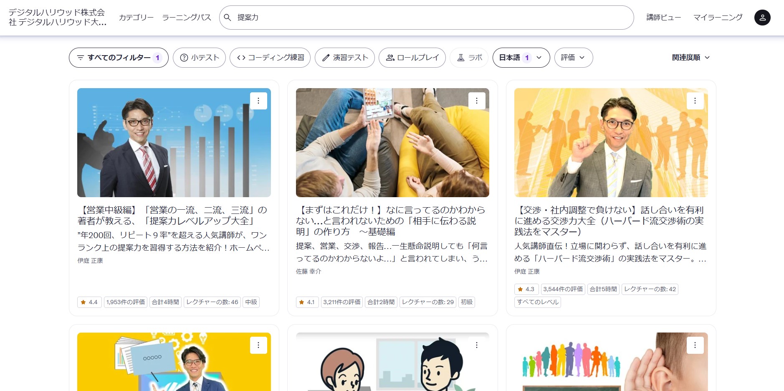Open the three-dot menu on 営業中級編 course
Image resolution: width=784 pixels, height=391 pixels.
[258, 101]
